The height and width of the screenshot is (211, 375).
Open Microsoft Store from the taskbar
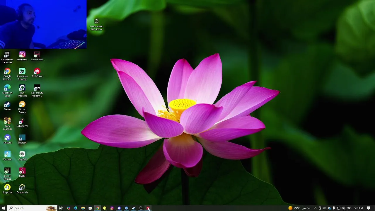point(90,208)
